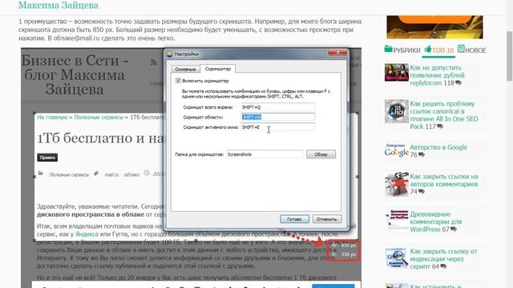Click the РУБРИКИ folder icon

coord(388,50)
